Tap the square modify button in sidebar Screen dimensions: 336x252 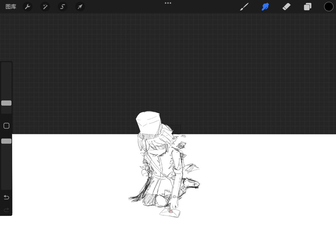(x=6, y=126)
